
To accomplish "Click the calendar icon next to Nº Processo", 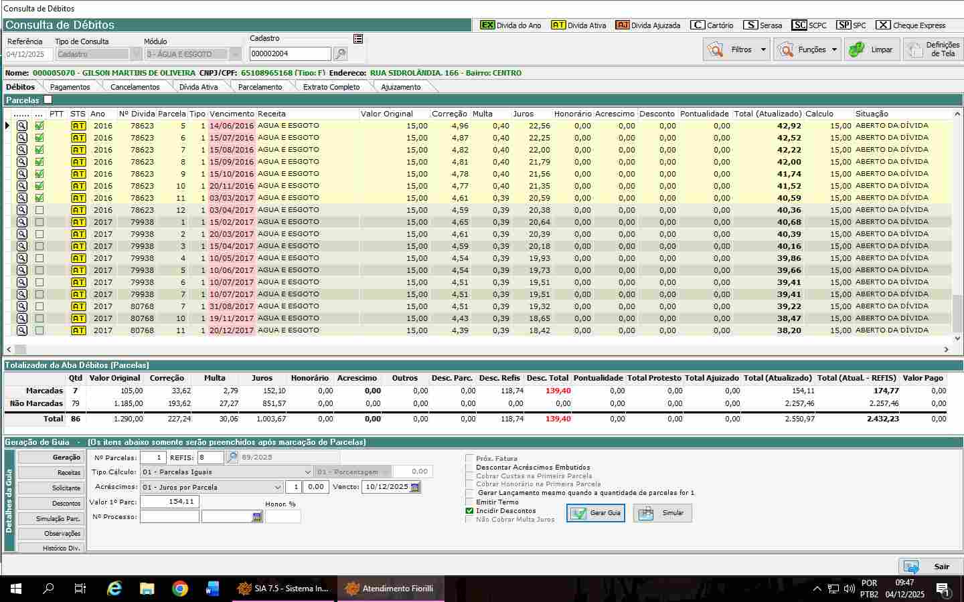I will [257, 517].
